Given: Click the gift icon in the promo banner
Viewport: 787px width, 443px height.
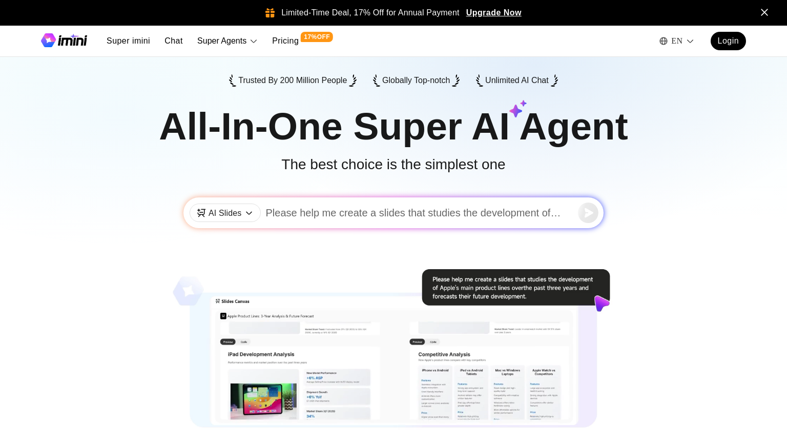Looking at the screenshot, I should (x=270, y=13).
